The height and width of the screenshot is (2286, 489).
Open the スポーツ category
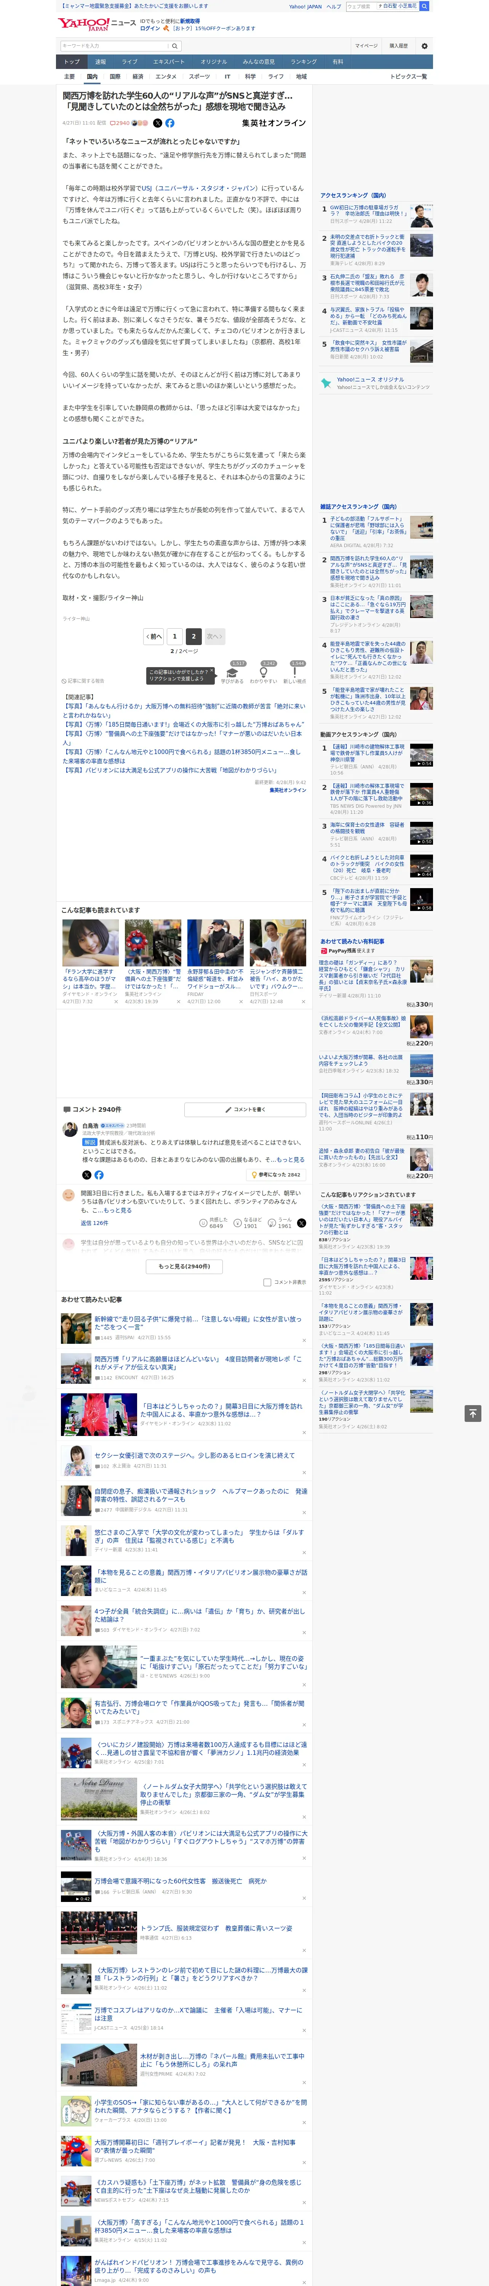tap(200, 76)
